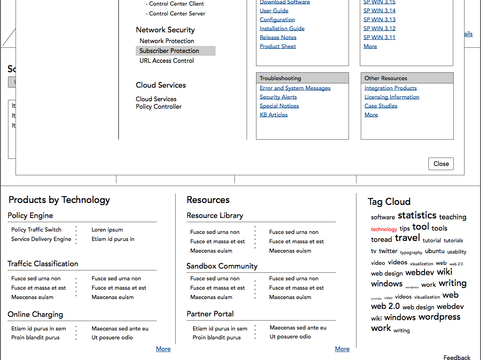Open Integration Products link
Screen dimensions: 481x360
click(x=390, y=88)
